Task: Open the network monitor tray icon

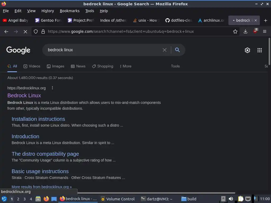Action: point(248,199)
